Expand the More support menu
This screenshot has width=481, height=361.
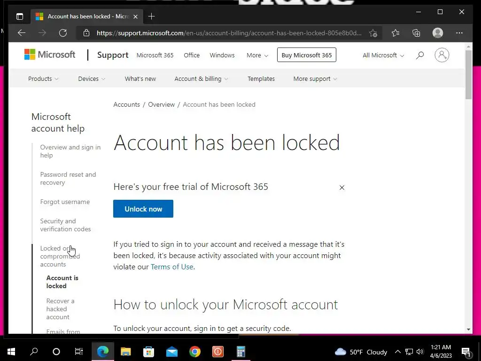(x=315, y=78)
